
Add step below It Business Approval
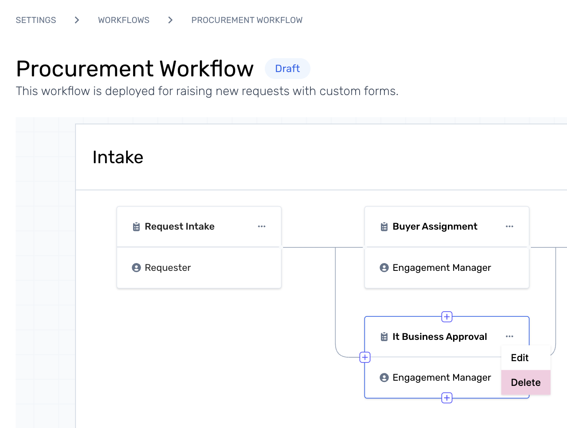point(447,398)
